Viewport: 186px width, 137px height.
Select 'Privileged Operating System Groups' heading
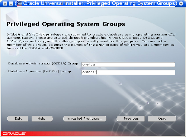(x=66, y=24)
